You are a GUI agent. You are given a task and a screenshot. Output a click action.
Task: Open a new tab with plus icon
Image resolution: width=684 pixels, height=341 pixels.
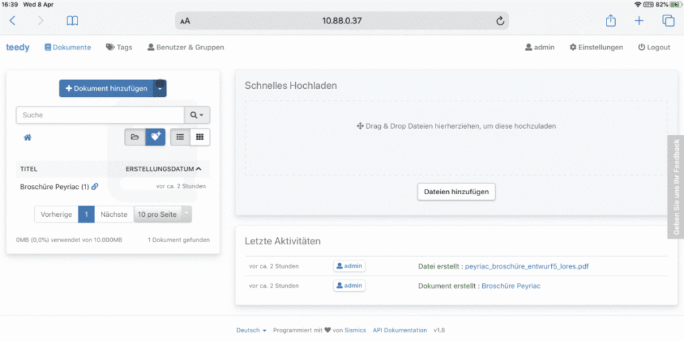[x=639, y=21]
